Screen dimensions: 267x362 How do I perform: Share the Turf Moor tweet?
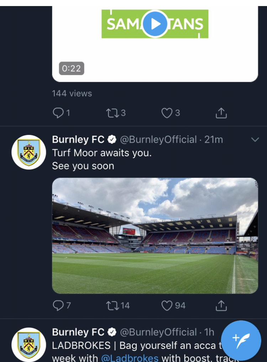point(221,305)
